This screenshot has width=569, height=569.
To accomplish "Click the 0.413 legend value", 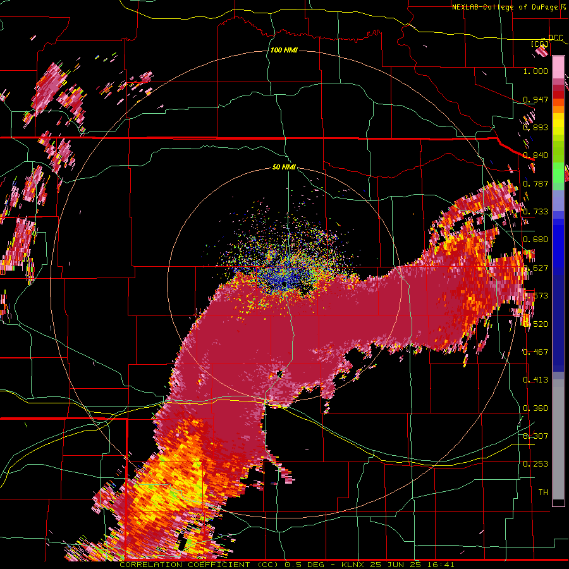I will 535,380.
